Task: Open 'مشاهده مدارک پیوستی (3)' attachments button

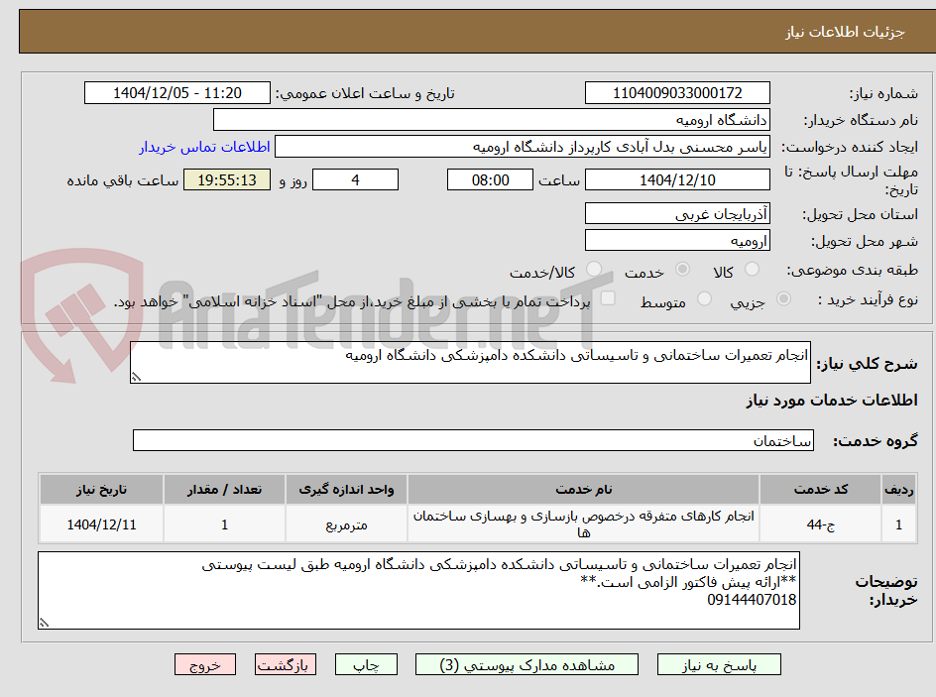Action: click(526, 664)
